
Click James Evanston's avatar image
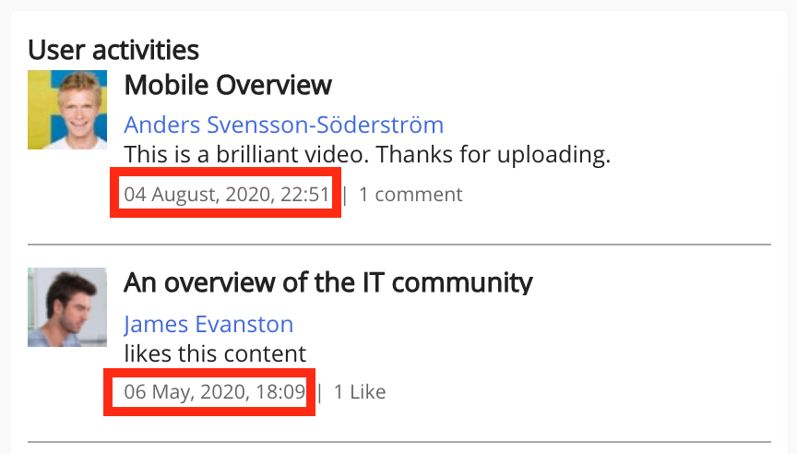click(x=68, y=307)
